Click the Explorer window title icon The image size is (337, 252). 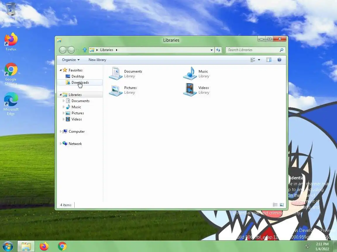(x=59, y=40)
